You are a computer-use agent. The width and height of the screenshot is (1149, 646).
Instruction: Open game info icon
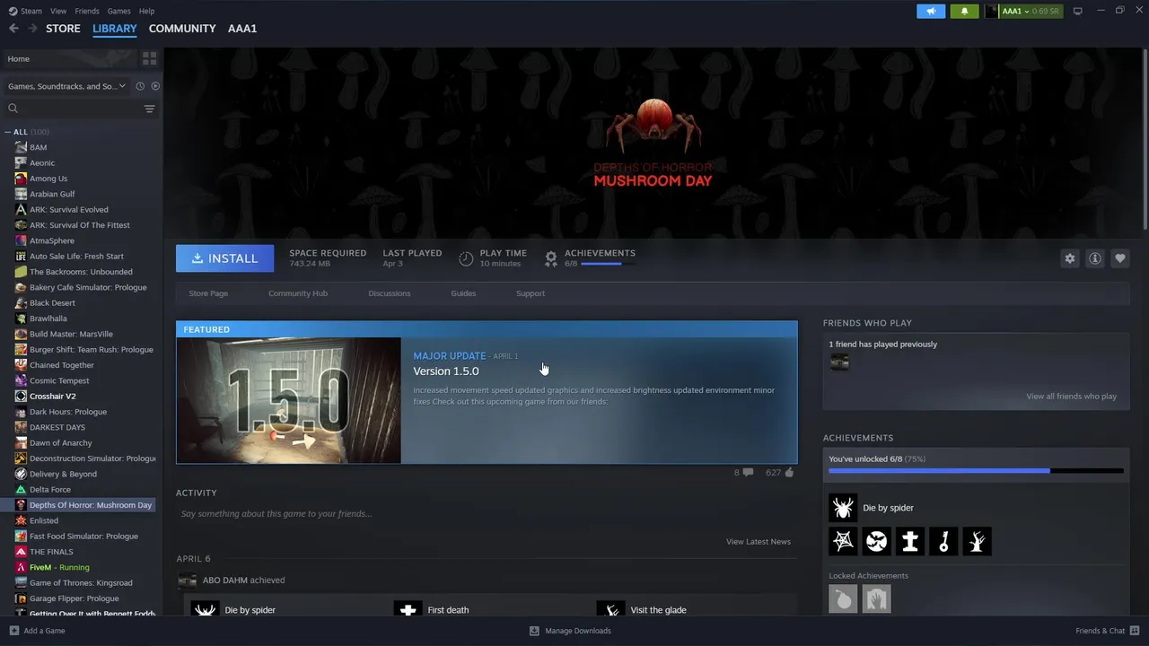[x=1095, y=258]
